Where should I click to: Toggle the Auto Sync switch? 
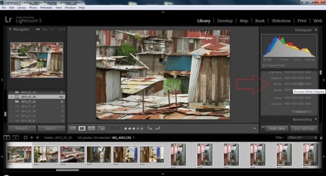point(263,128)
